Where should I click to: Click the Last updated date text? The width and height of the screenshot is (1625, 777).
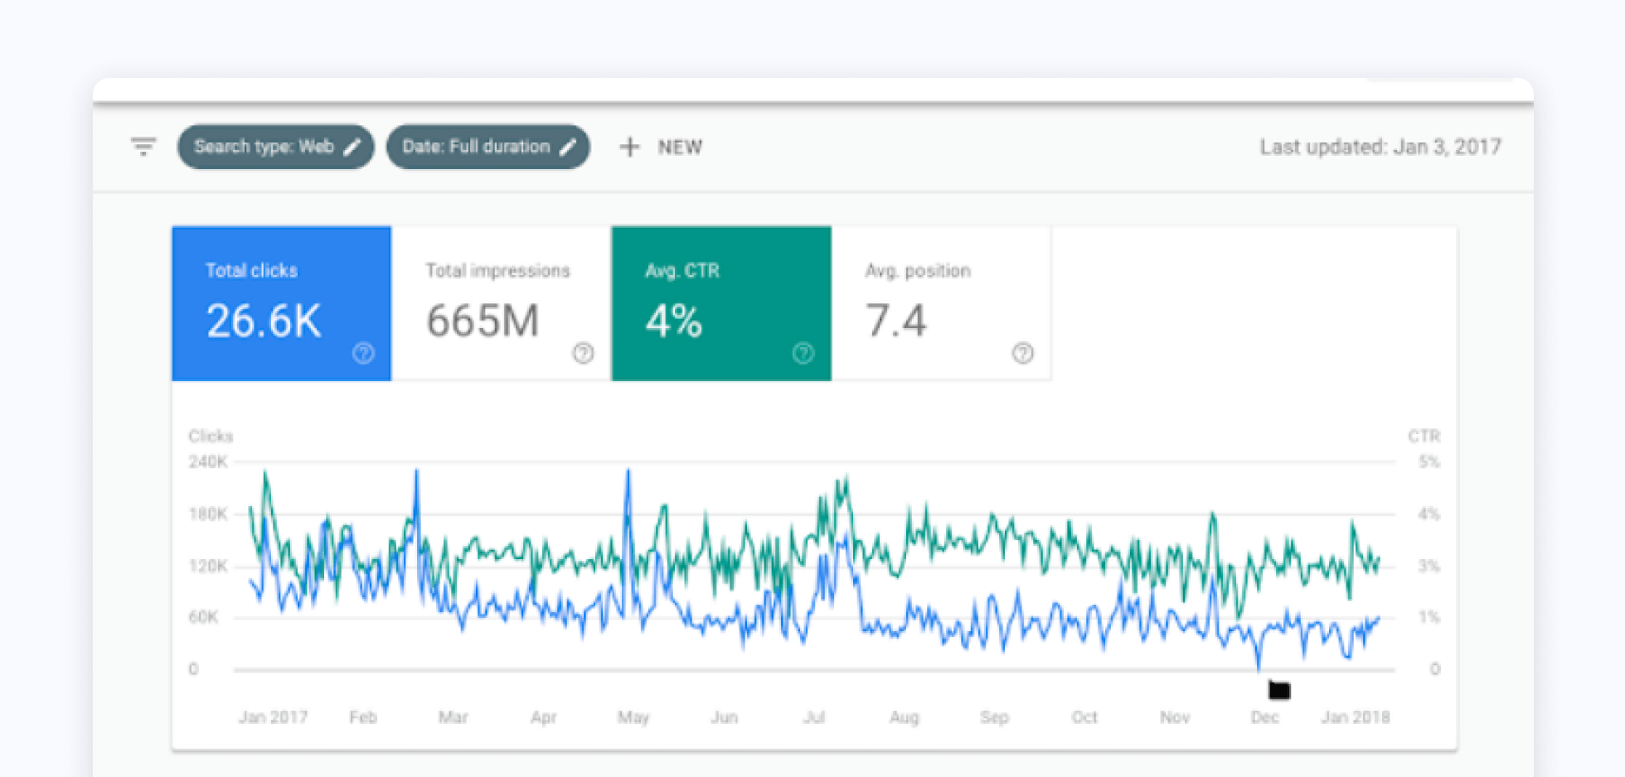click(1380, 147)
